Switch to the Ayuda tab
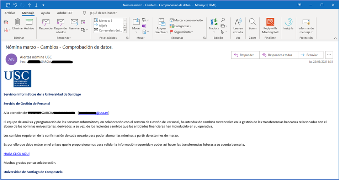 click(45, 13)
